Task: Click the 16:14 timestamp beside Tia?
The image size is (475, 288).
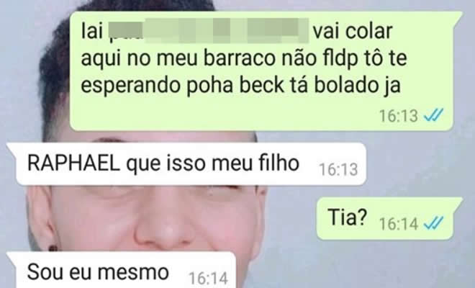Action: (399, 224)
